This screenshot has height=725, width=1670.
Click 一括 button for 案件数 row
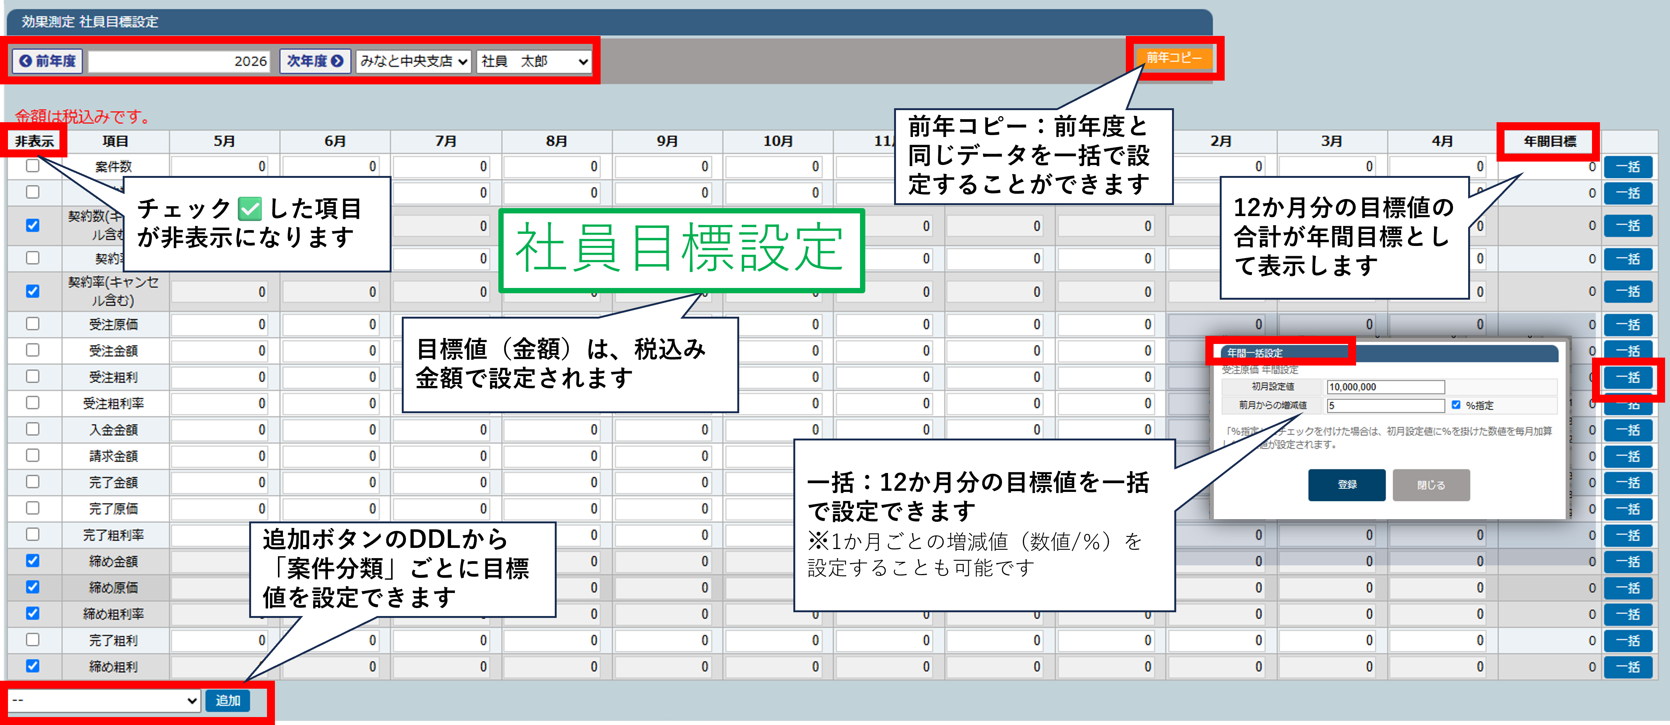[x=1628, y=166]
